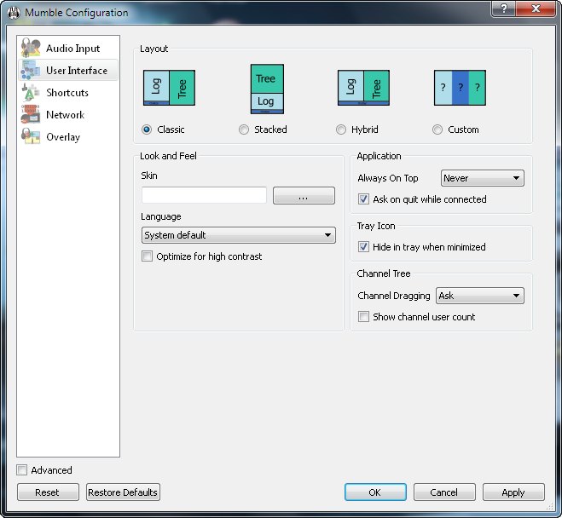Switch to the Network section

coord(68,114)
